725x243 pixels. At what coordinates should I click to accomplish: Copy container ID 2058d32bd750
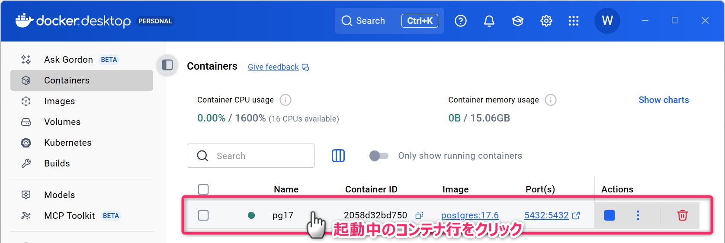click(x=419, y=215)
